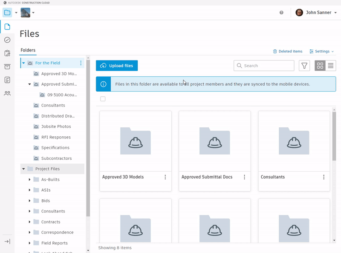Viewport: 341px width, 253px height.
Task: Click the Upload files button
Action: pos(117,66)
